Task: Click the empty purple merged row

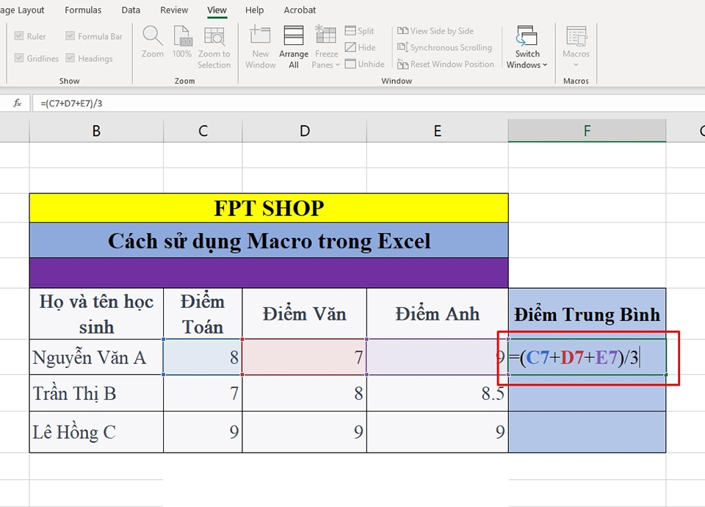Action: pyautogui.click(x=269, y=273)
